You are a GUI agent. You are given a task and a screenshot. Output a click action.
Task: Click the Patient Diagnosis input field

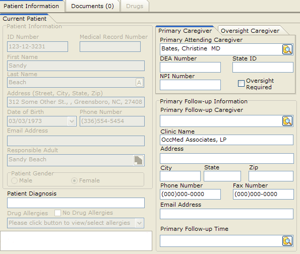point(76,203)
